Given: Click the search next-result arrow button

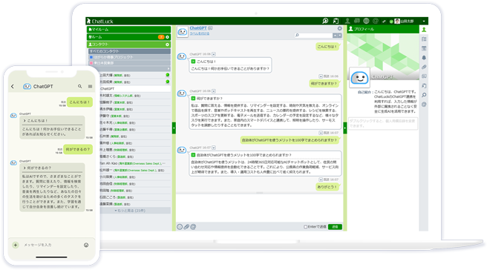Looking at the screenshot, I should pyautogui.click(x=340, y=36).
